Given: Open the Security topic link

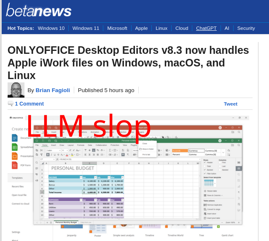Looking at the screenshot, I should [x=246, y=28].
